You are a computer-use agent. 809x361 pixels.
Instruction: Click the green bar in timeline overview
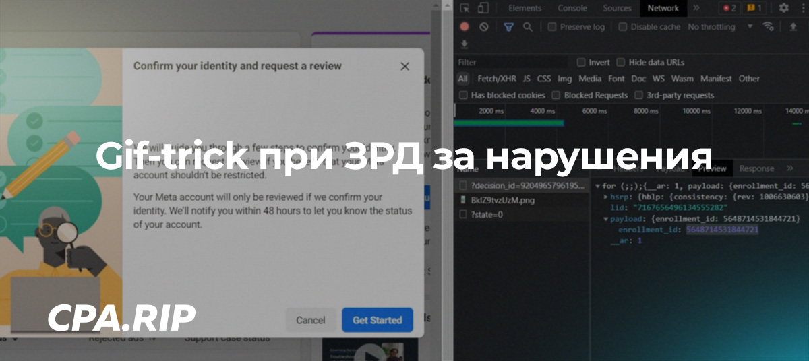[x=509, y=123]
